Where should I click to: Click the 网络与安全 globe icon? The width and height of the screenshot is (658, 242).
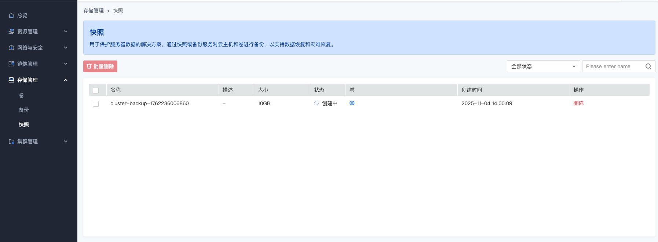[x=11, y=48]
